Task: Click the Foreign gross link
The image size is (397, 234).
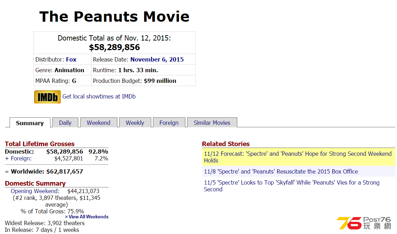Action: pos(21,158)
